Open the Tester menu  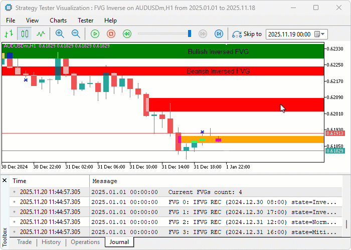click(x=86, y=20)
